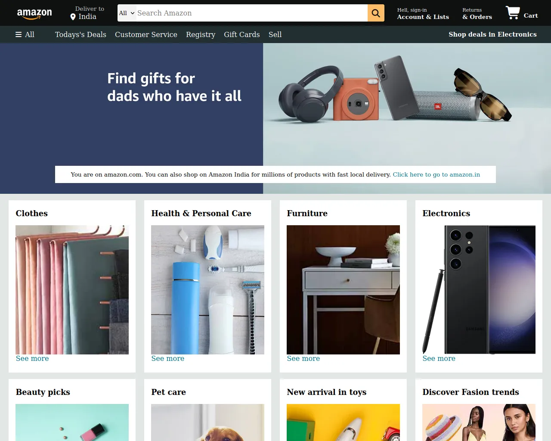Click the Amazon logo
The width and height of the screenshot is (551, 441).
coord(34,13)
